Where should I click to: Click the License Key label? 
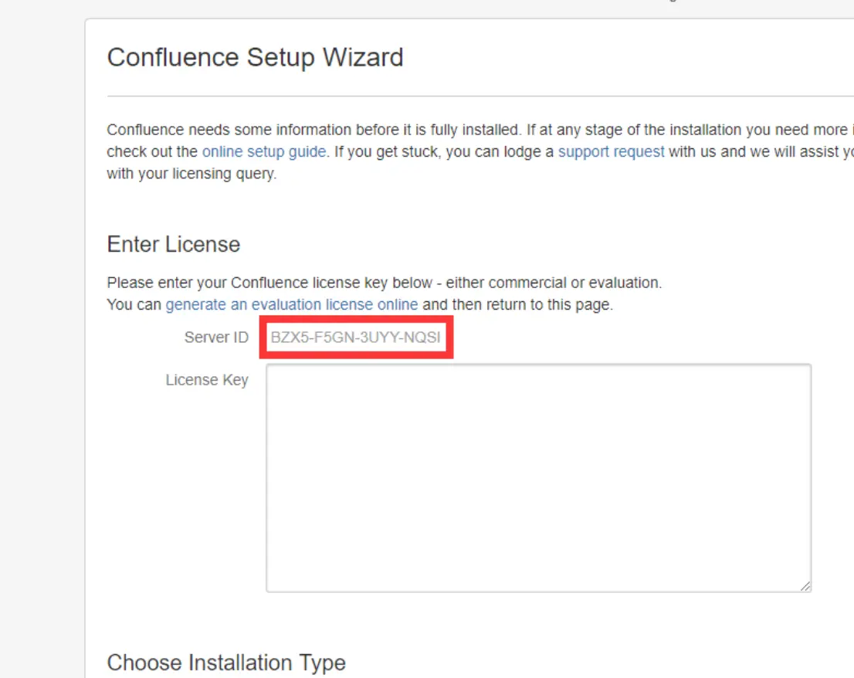click(207, 380)
